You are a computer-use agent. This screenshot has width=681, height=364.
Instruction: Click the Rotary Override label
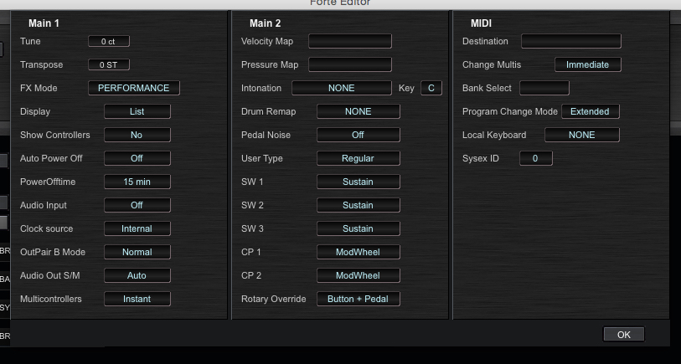coord(274,299)
